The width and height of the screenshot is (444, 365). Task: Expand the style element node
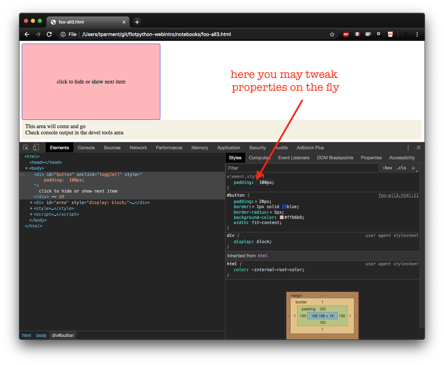(32, 208)
